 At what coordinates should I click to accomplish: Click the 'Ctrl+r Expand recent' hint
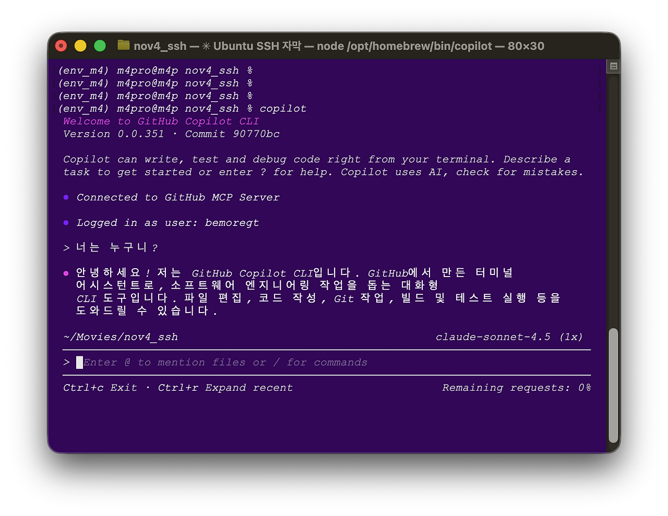[225, 388]
